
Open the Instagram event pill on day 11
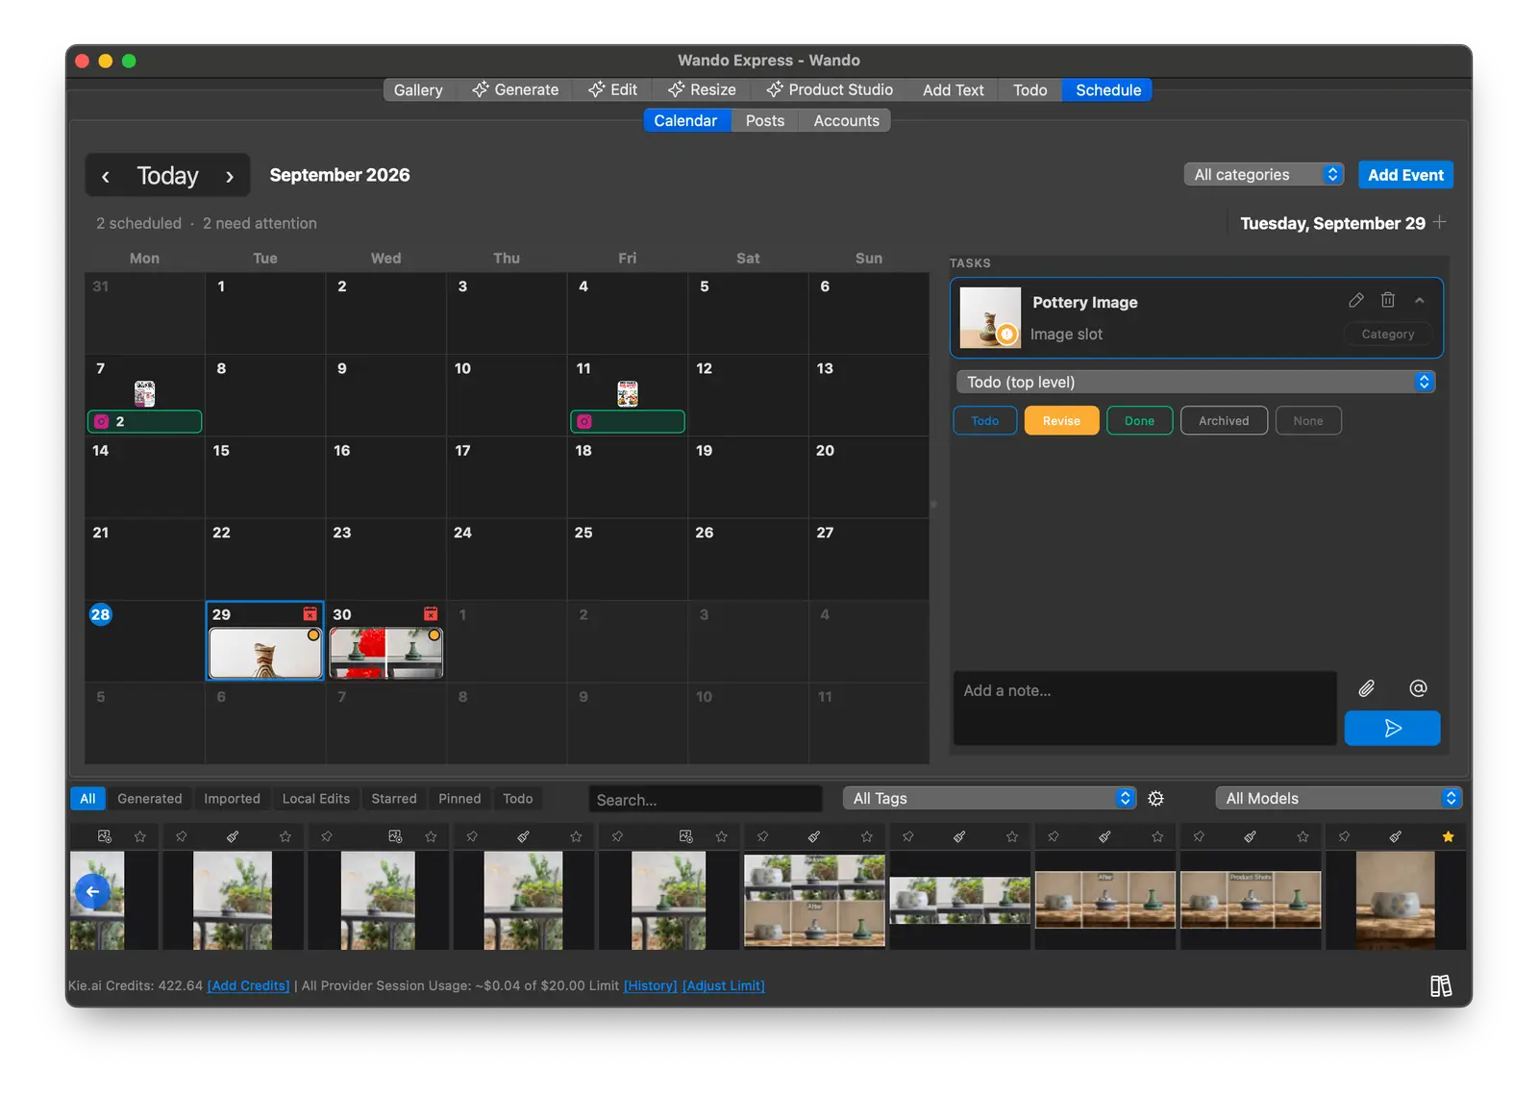coord(628,421)
